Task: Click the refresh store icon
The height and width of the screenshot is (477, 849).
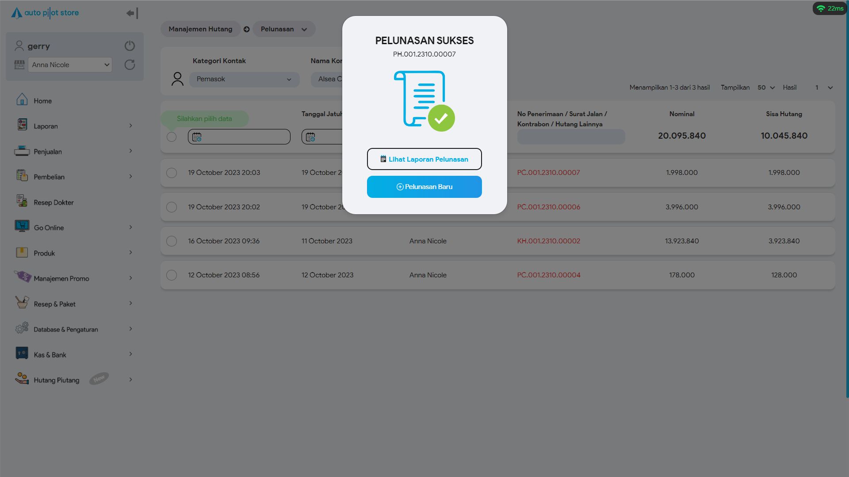Action: (x=130, y=65)
